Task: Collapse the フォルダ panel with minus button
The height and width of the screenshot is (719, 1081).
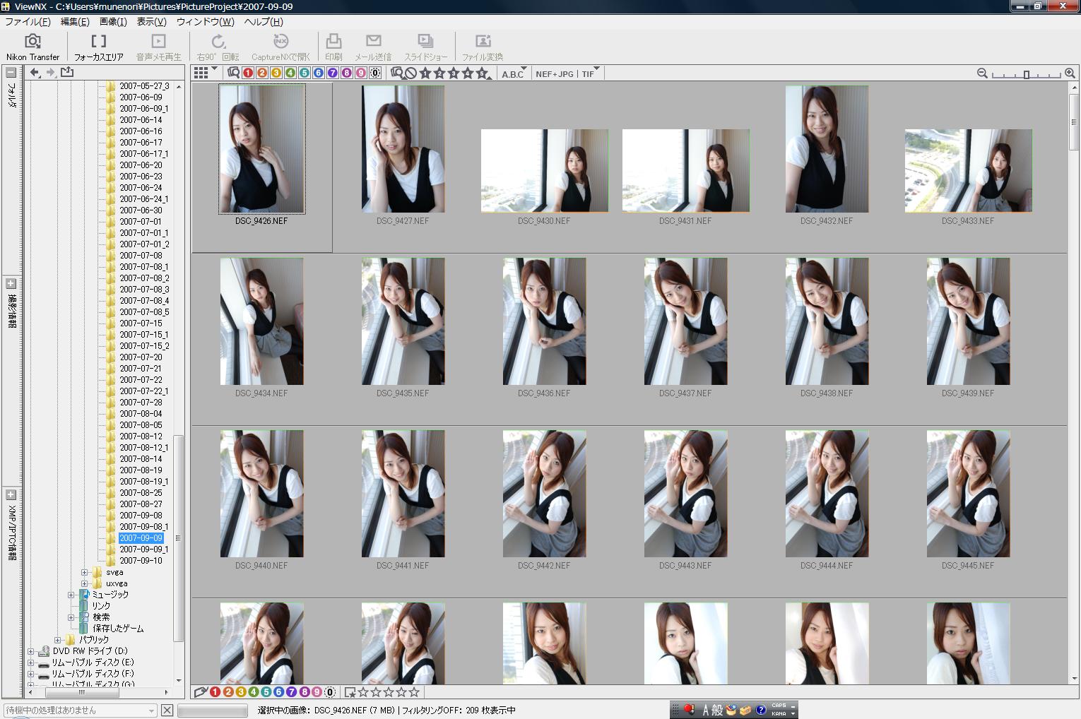Action: (x=11, y=72)
